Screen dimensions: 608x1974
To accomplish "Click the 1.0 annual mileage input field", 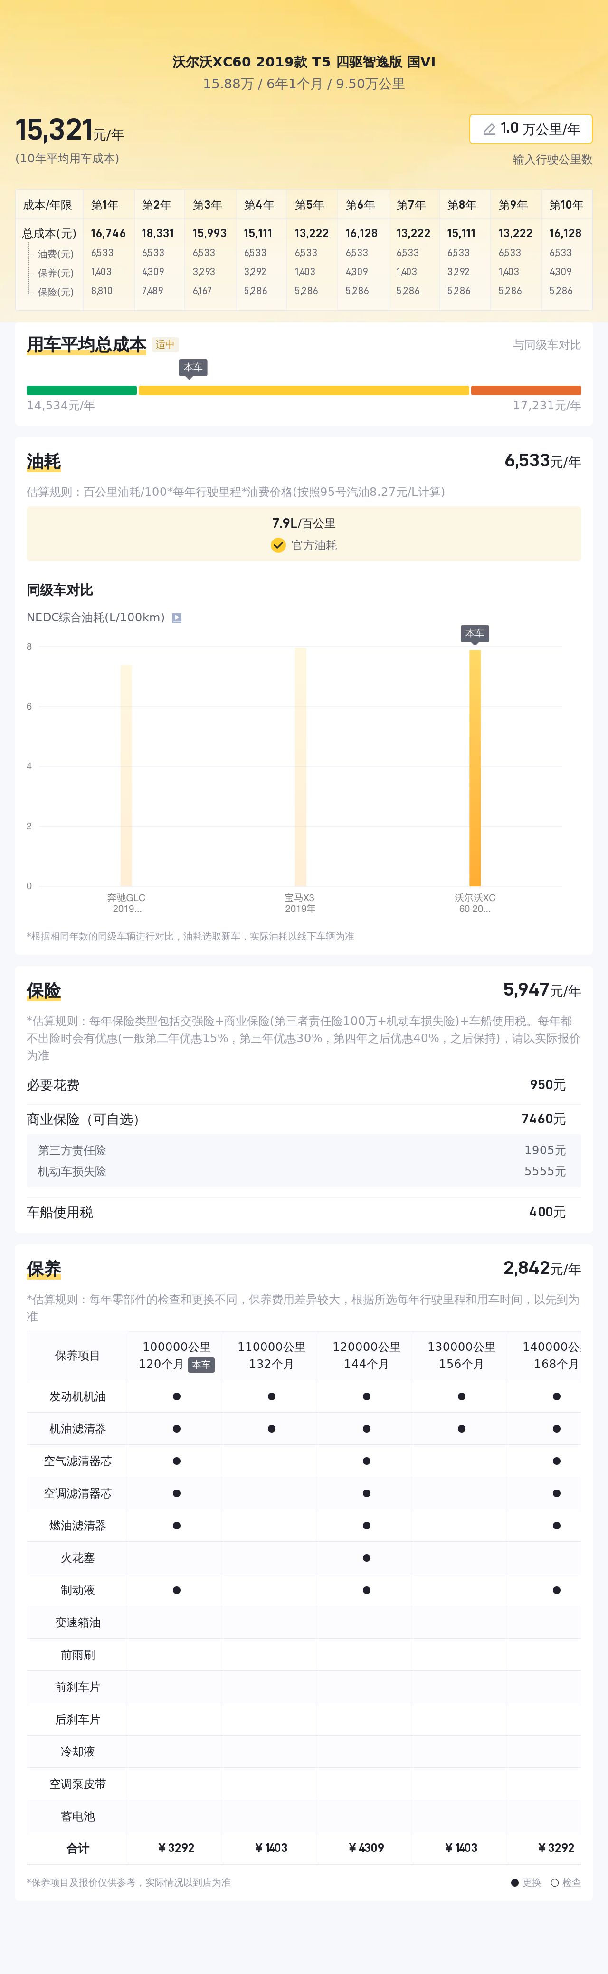I will [x=531, y=129].
